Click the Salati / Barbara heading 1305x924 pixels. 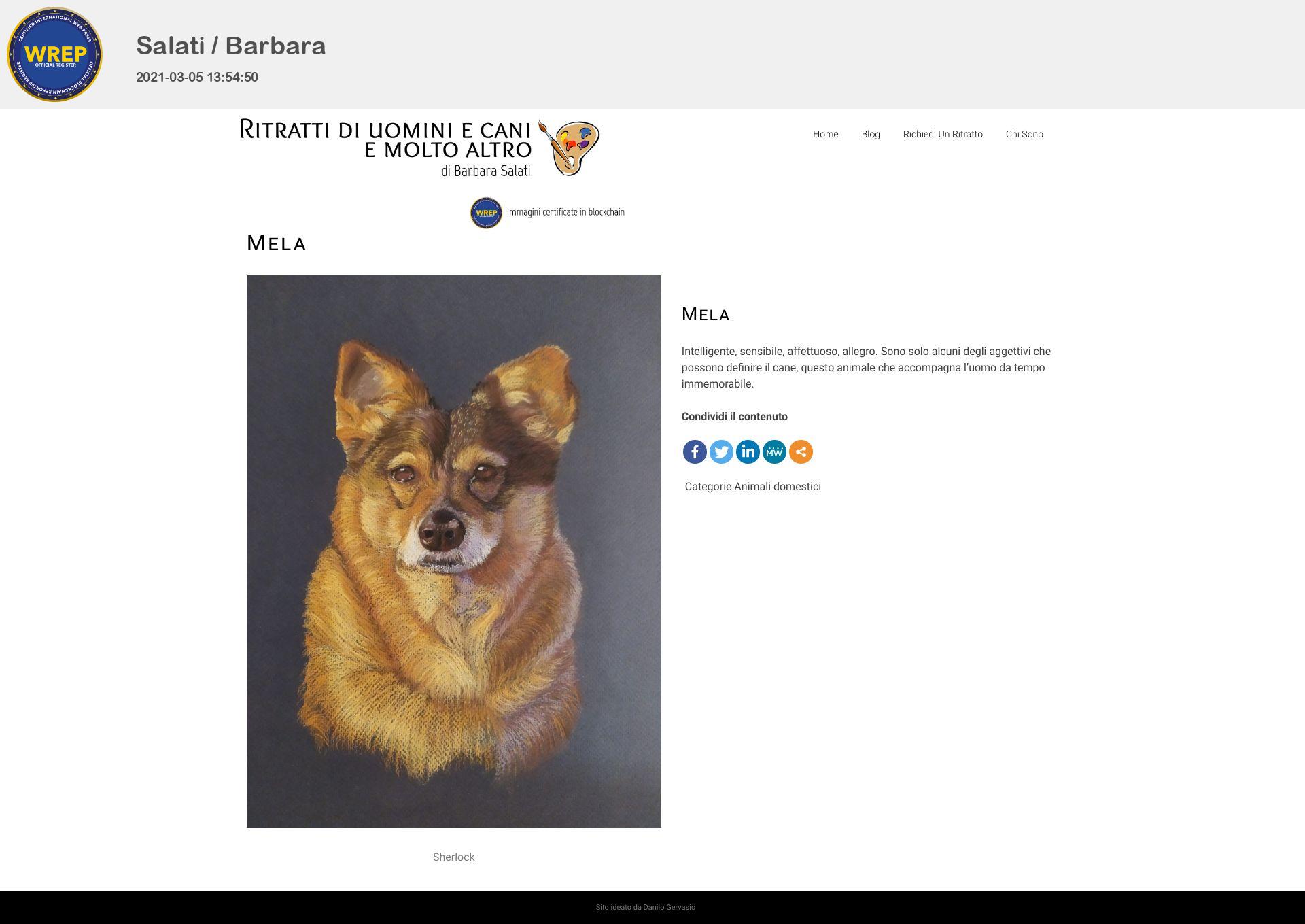231,46
